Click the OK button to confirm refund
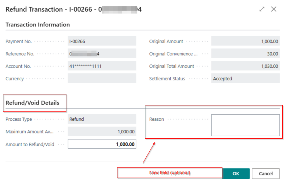286x184 pixels. click(x=236, y=173)
